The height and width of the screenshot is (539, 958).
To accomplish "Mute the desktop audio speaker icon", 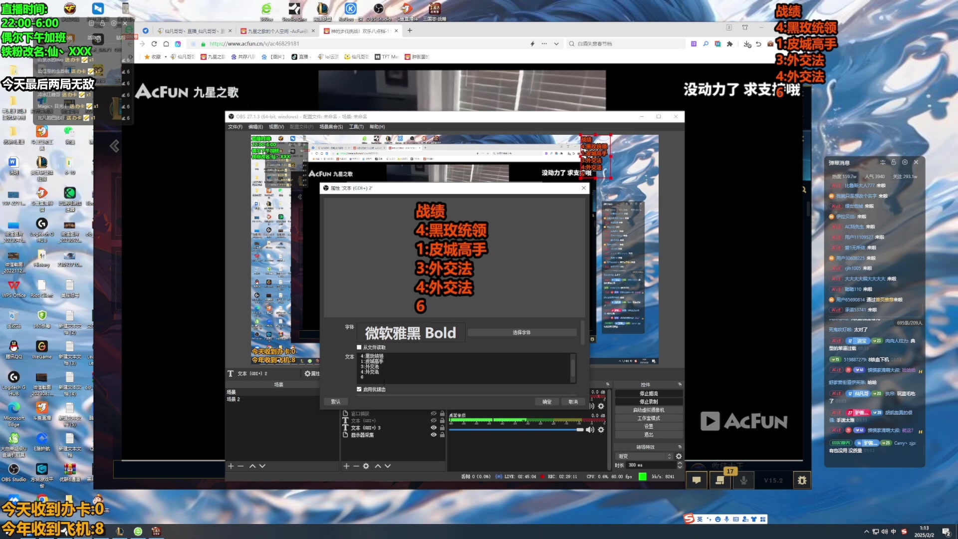I will (x=590, y=430).
